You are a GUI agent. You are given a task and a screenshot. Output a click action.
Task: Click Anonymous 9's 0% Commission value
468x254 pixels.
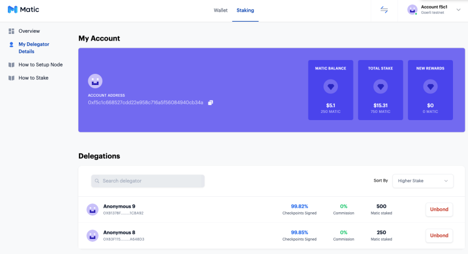coord(343,206)
